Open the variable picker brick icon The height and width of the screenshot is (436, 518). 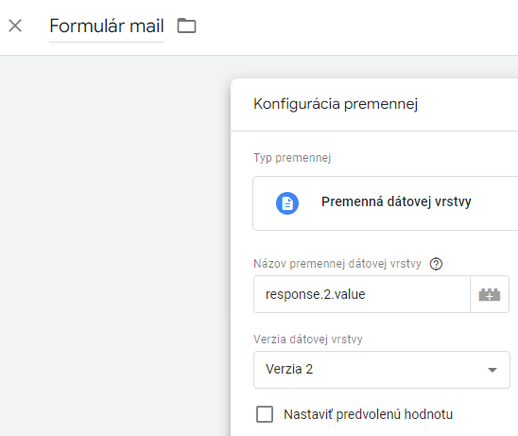pos(490,294)
